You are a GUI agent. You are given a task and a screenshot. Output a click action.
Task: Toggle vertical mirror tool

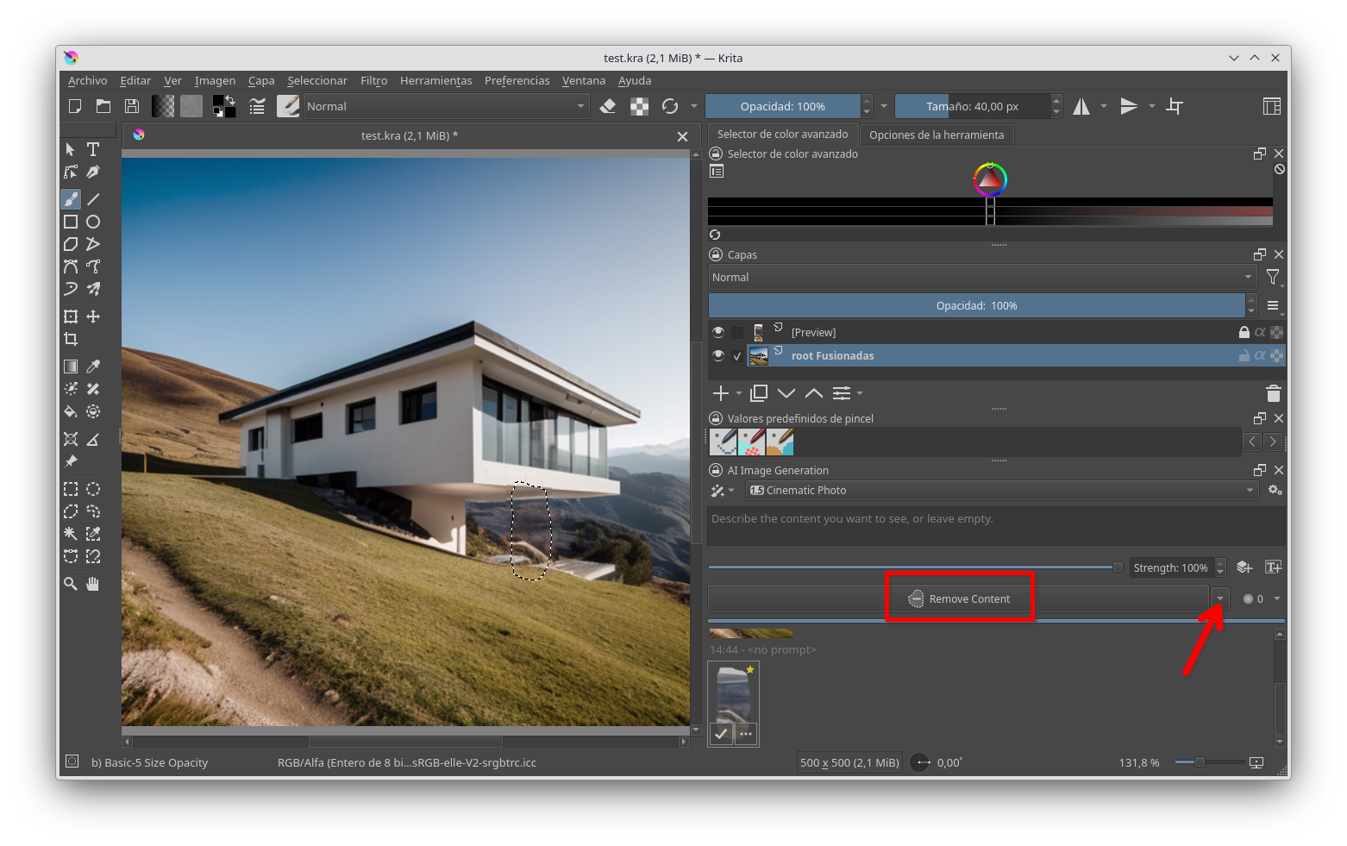pos(1129,106)
